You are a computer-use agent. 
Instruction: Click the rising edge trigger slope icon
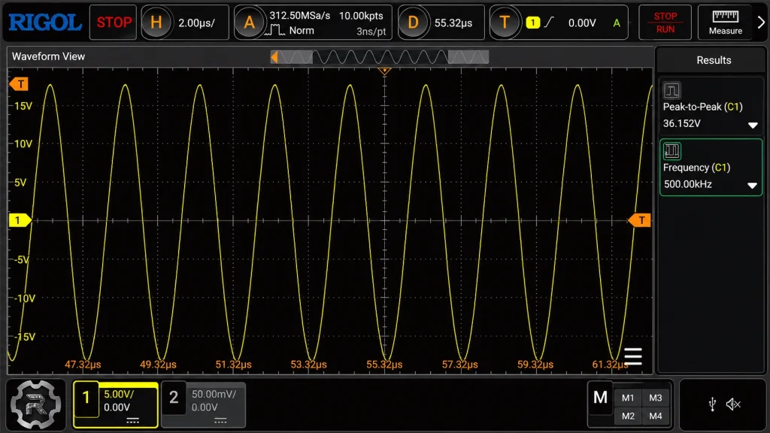[x=548, y=22]
